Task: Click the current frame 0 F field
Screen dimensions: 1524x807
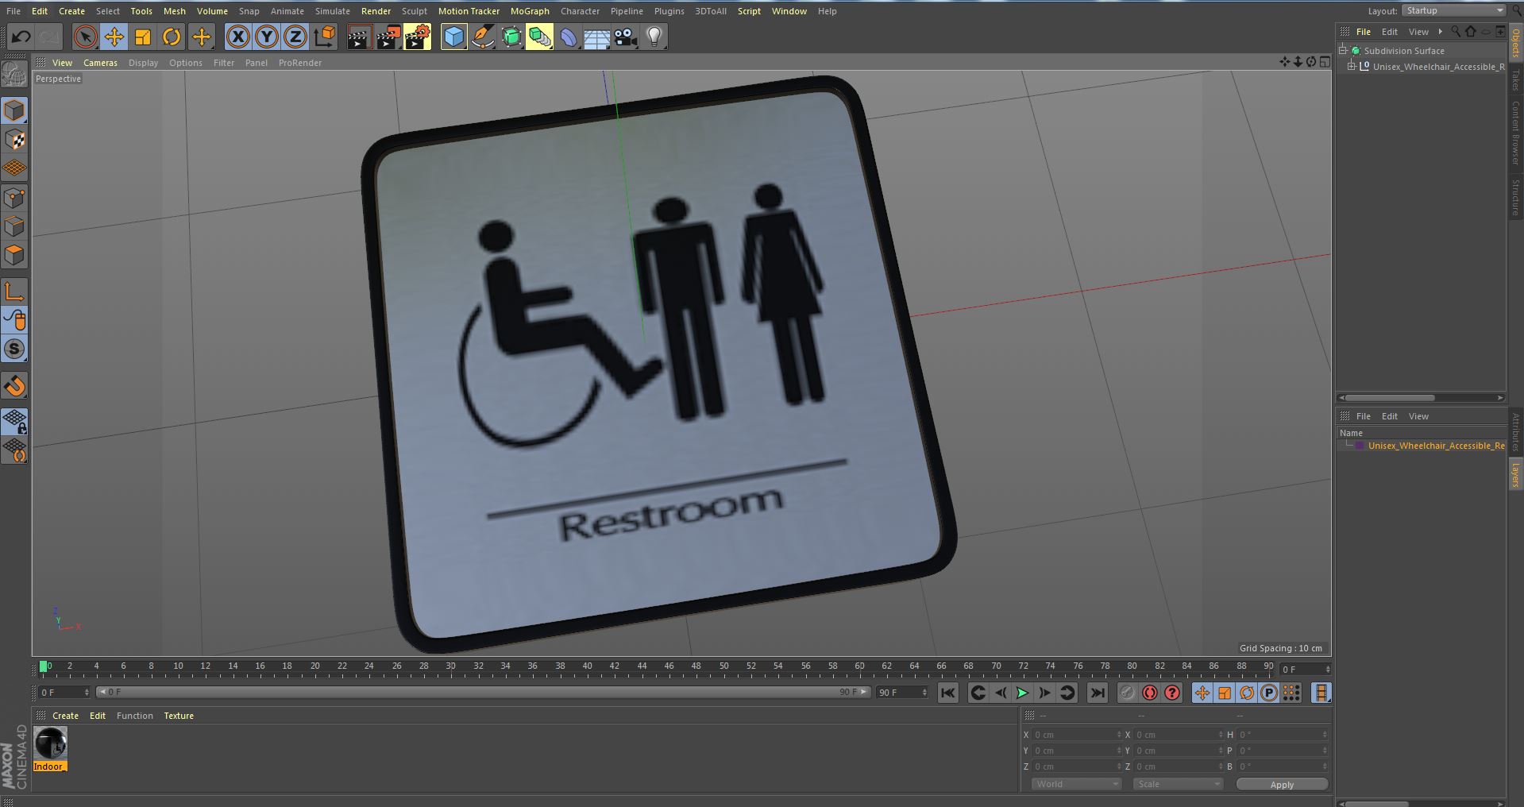Action: (64, 693)
